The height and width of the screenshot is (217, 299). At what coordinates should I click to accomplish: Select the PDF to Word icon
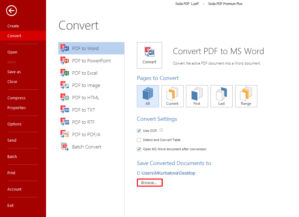point(65,48)
